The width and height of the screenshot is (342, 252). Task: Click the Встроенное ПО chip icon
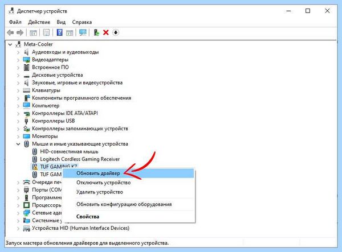coord(26,67)
